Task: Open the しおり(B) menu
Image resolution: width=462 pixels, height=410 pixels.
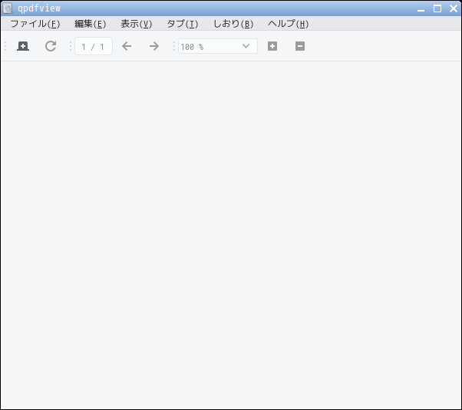Action: point(233,24)
